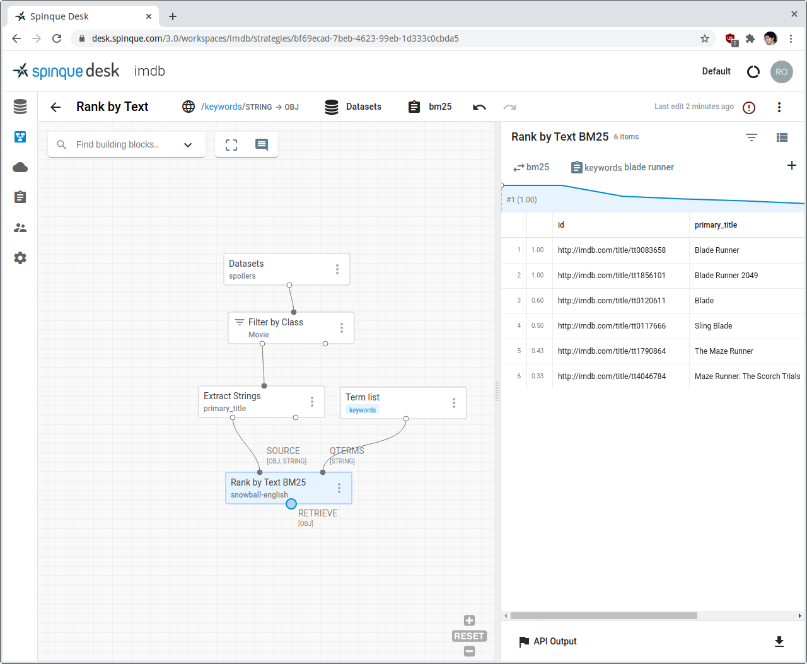
Task: Download the API output
Action: [779, 641]
